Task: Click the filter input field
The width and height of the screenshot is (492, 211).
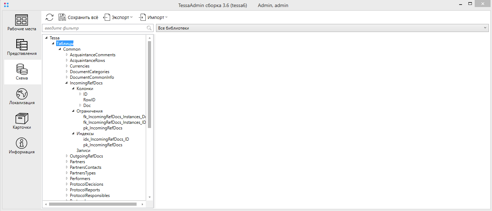Action: [94, 28]
